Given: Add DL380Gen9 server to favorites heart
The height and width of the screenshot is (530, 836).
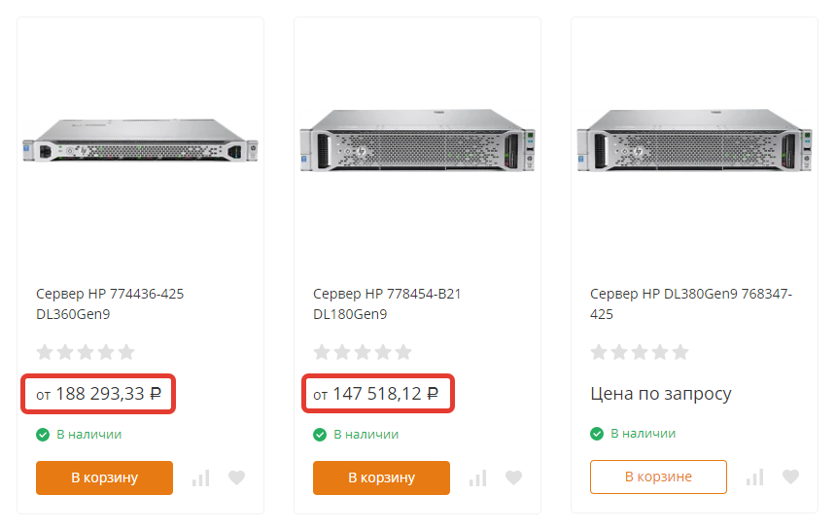Looking at the screenshot, I should pyautogui.click(x=791, y=477).
